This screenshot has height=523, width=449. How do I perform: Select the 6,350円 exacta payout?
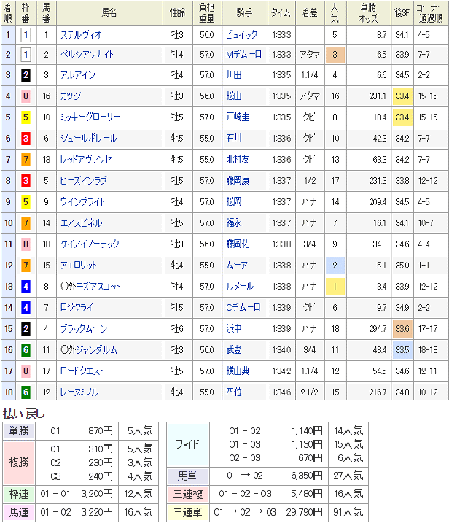pos(307,476)
